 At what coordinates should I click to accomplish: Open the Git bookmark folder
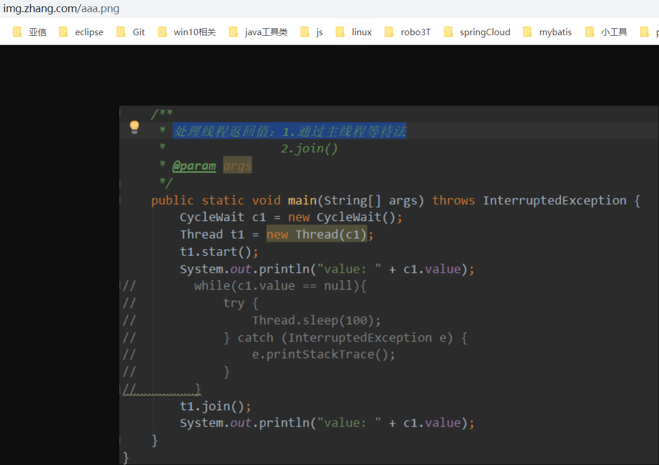(x=131, y=32)
